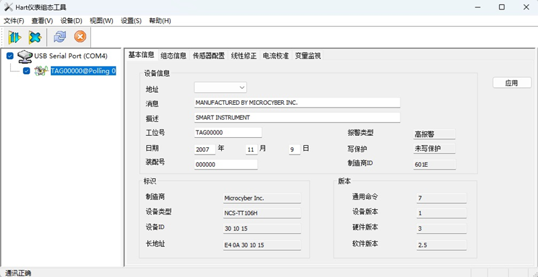The height and width of the screenshot is (277, 538).
Task: Click the year field showing 2007
Action: pyautogui.click(x=205, y=150)
